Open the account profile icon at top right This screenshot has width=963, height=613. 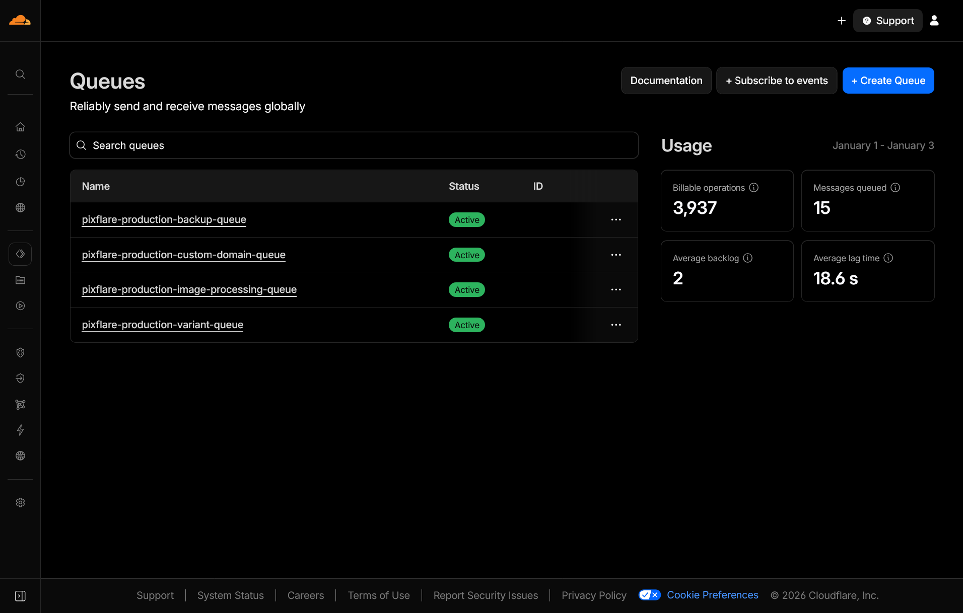[x=934, y=20]
